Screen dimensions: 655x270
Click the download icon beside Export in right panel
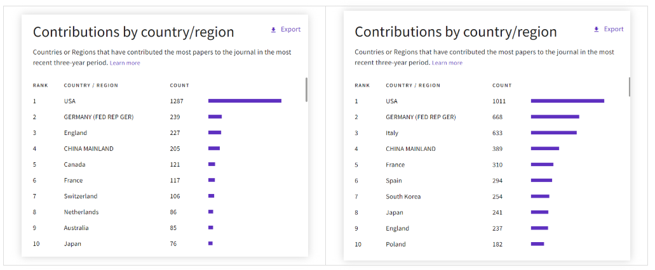point(596,30)
